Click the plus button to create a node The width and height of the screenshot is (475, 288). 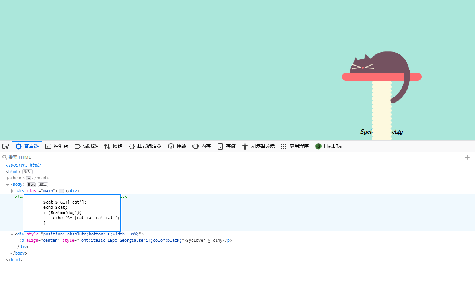[467, 157]
